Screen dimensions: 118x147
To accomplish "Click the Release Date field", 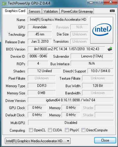I will point(40,41).
